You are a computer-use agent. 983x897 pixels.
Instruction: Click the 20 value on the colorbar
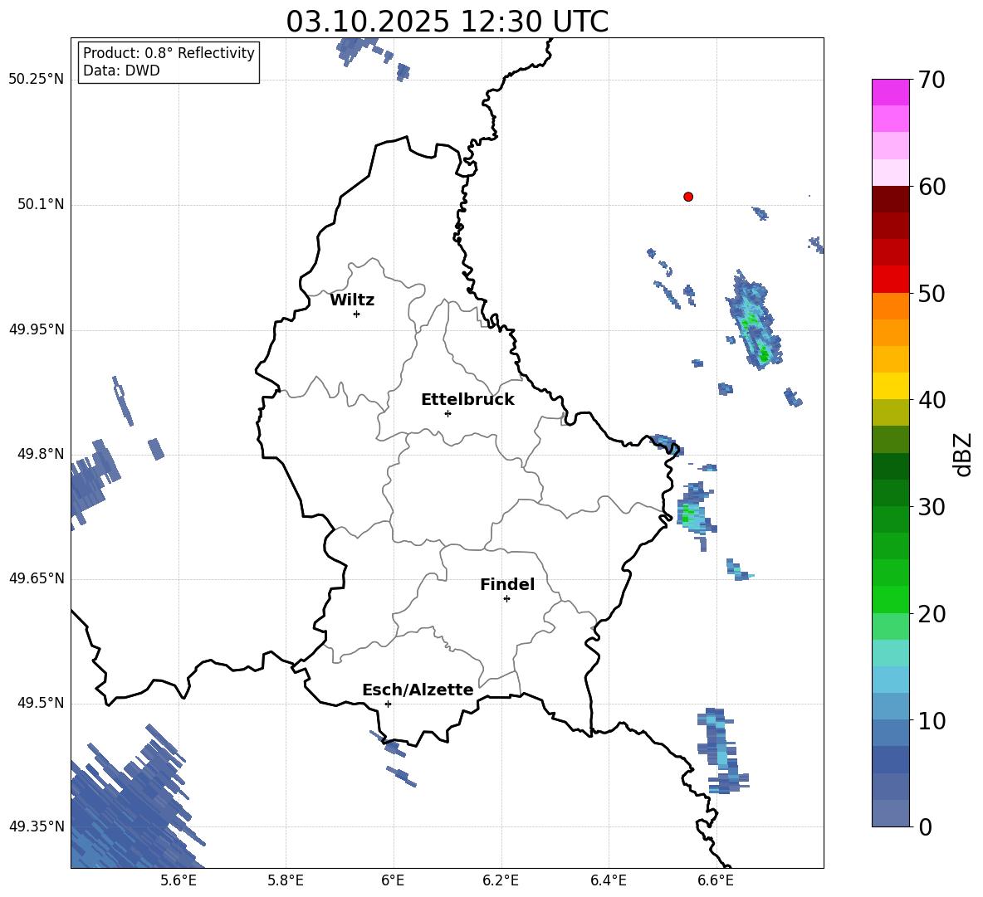coord(932,614)
